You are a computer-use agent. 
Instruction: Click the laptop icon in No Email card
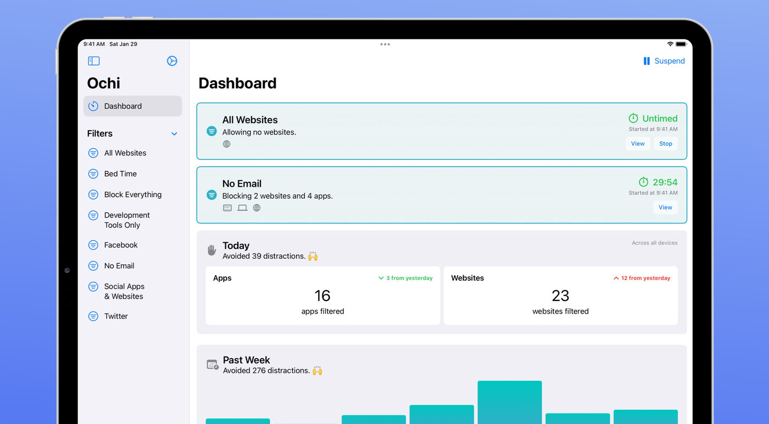(242, 208)
